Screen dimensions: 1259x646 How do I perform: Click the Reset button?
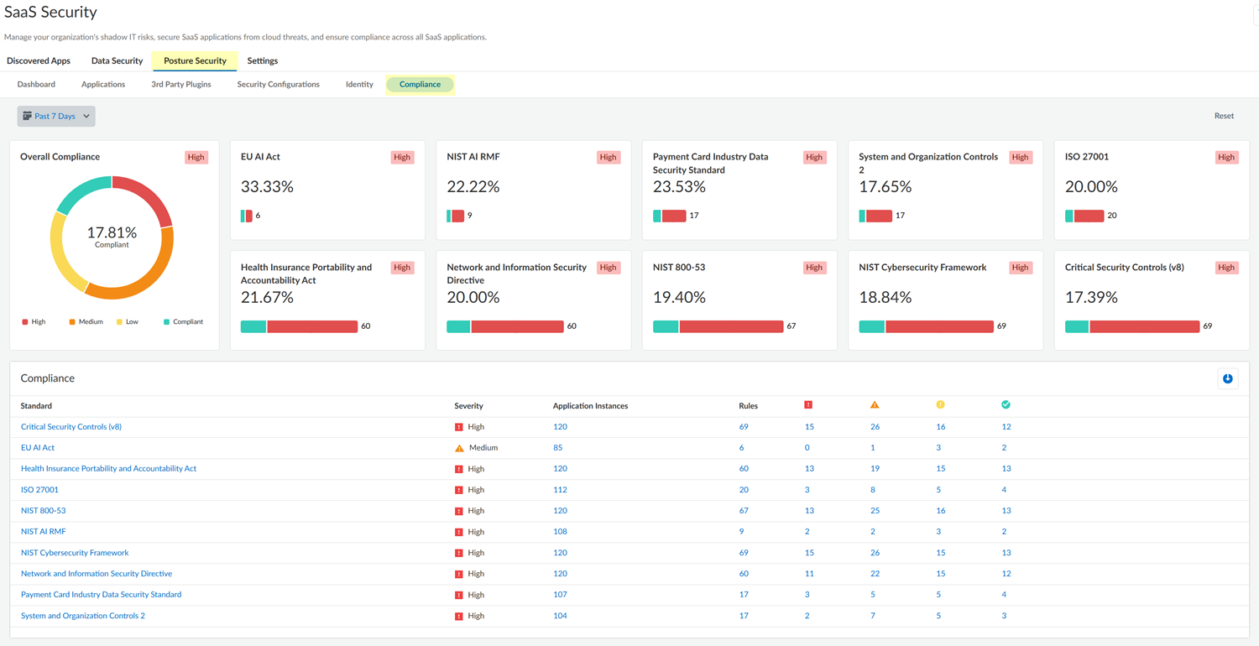[1224, 116]
